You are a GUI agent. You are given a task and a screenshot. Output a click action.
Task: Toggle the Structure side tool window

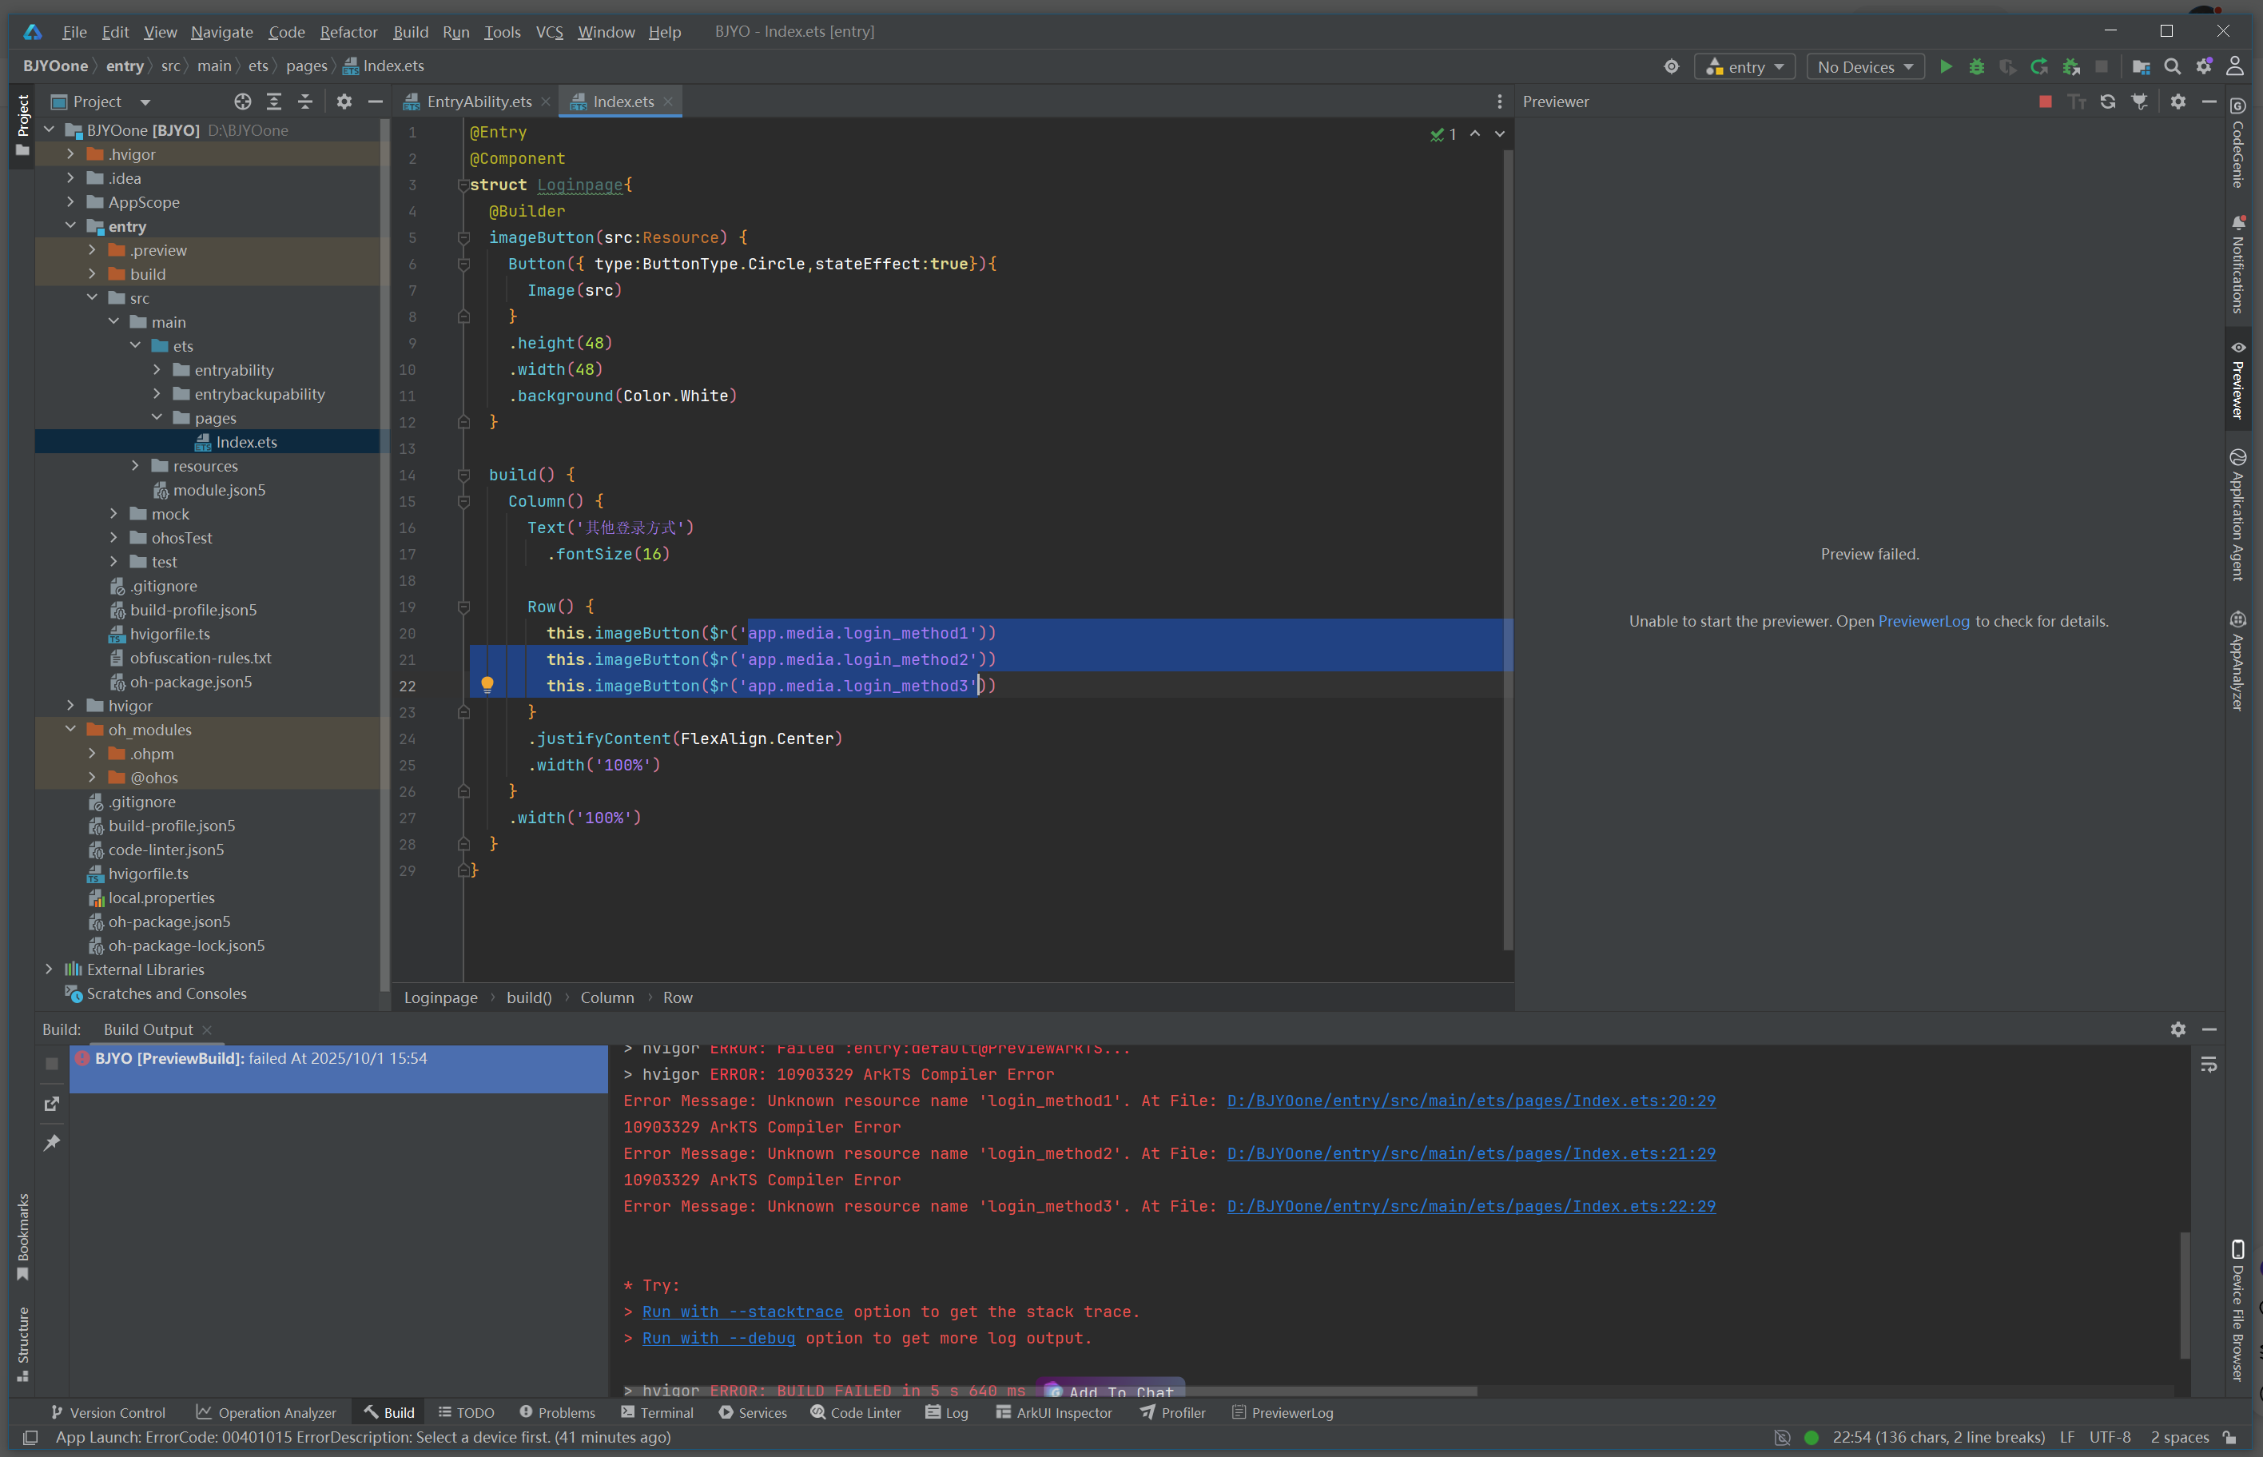coord(22,1344)
